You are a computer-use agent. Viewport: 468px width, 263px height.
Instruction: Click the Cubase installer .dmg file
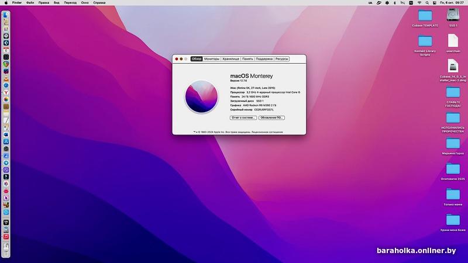click(453, 66)
